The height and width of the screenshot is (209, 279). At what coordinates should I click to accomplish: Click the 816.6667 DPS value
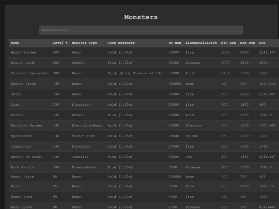pyautogui.click(x=268, y=207)
